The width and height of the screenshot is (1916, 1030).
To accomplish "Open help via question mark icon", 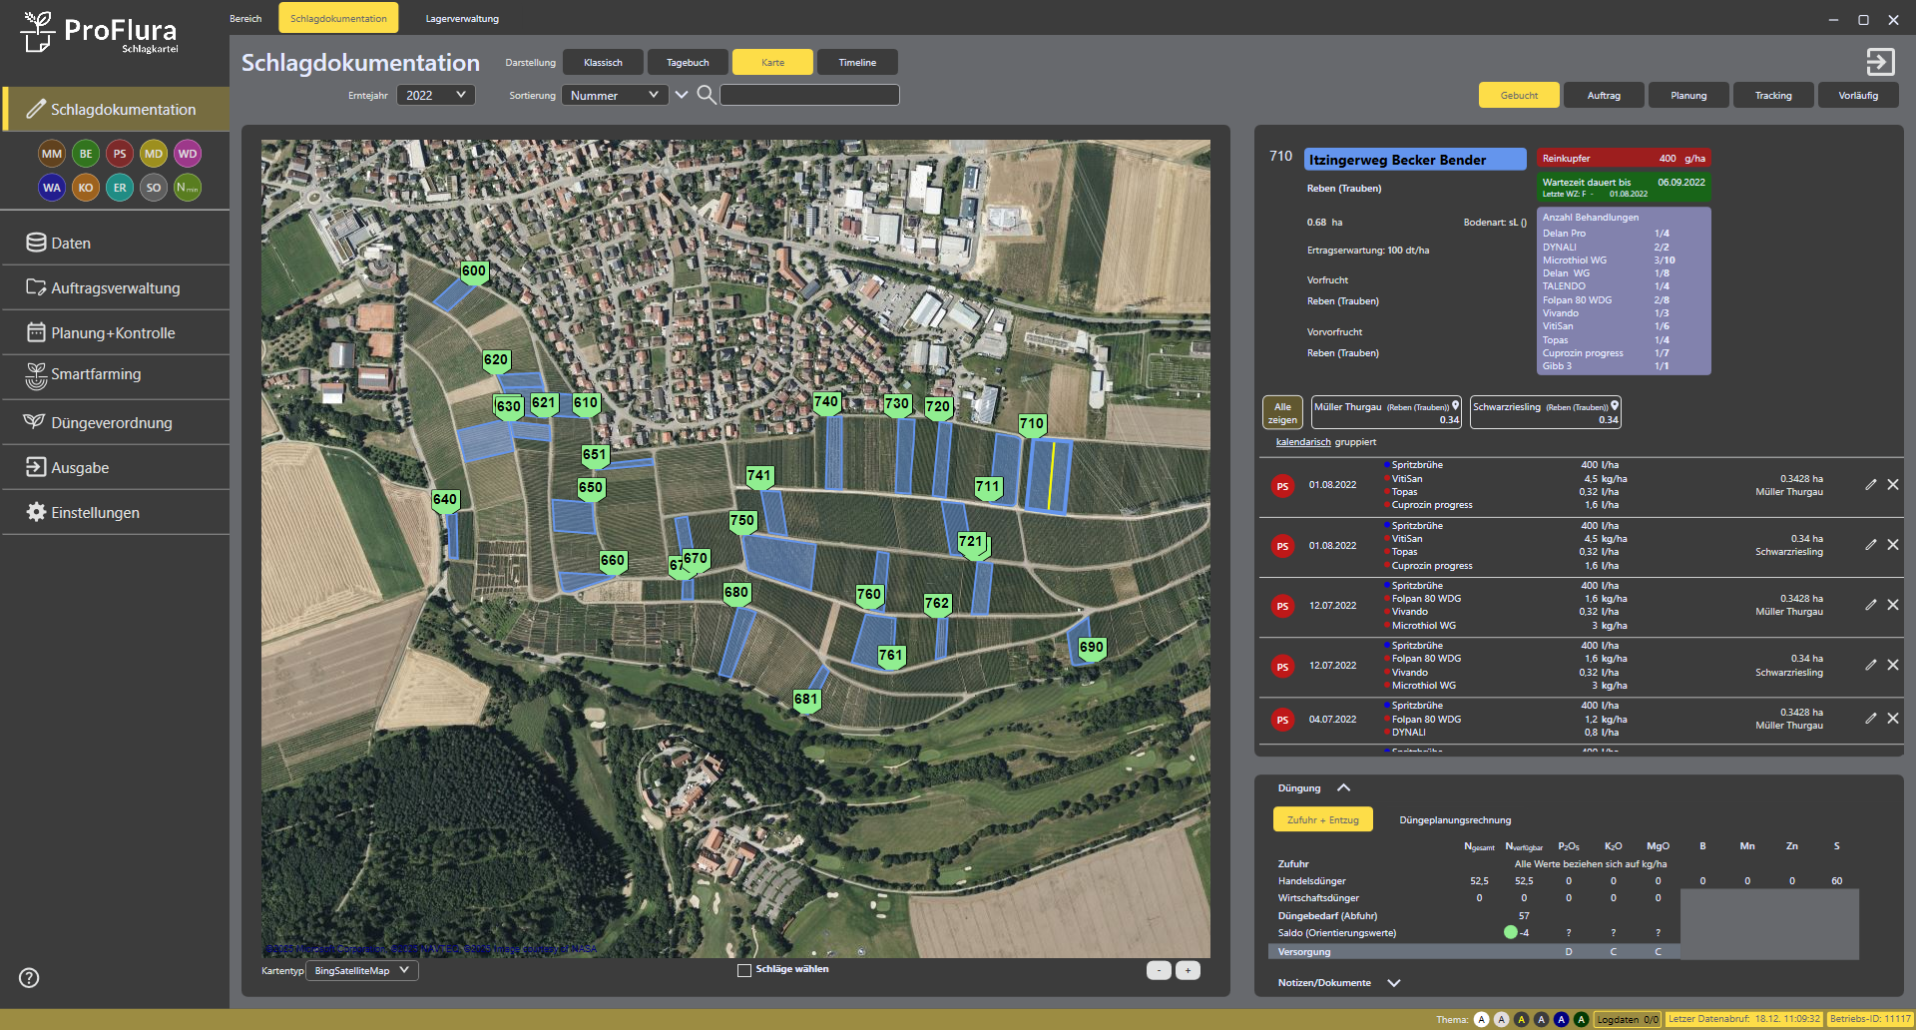I will [x=30, y=977].
